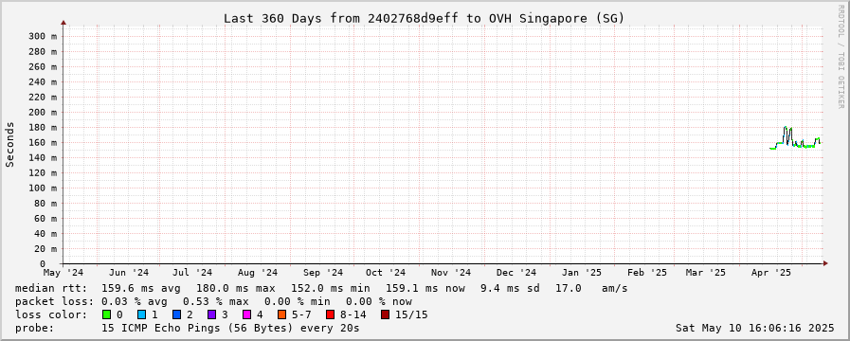Click the packet loss statistics line
Viewport: 850px width, 341px height.
pyautogui.click(x=213, y=301)
